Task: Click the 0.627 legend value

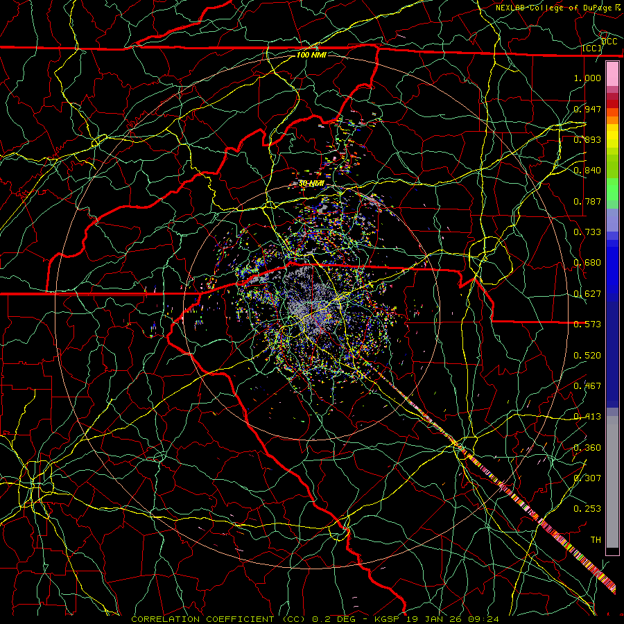Action: (x=587, y=294)
